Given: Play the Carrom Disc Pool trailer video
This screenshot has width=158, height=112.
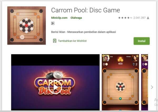Looking at the screenshot, I should (x=55, y=87).
